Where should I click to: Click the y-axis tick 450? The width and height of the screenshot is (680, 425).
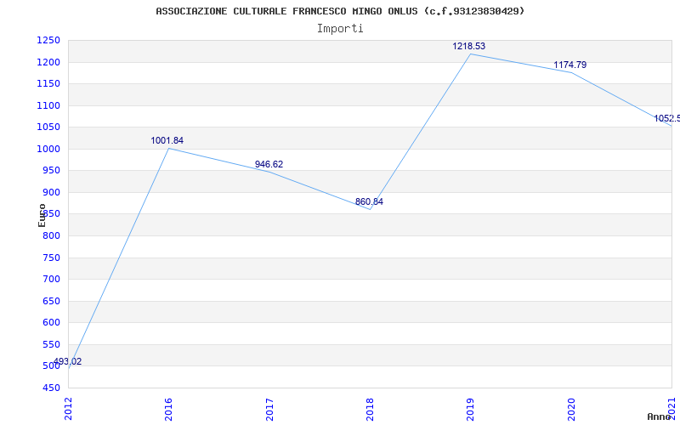[51, 388]
